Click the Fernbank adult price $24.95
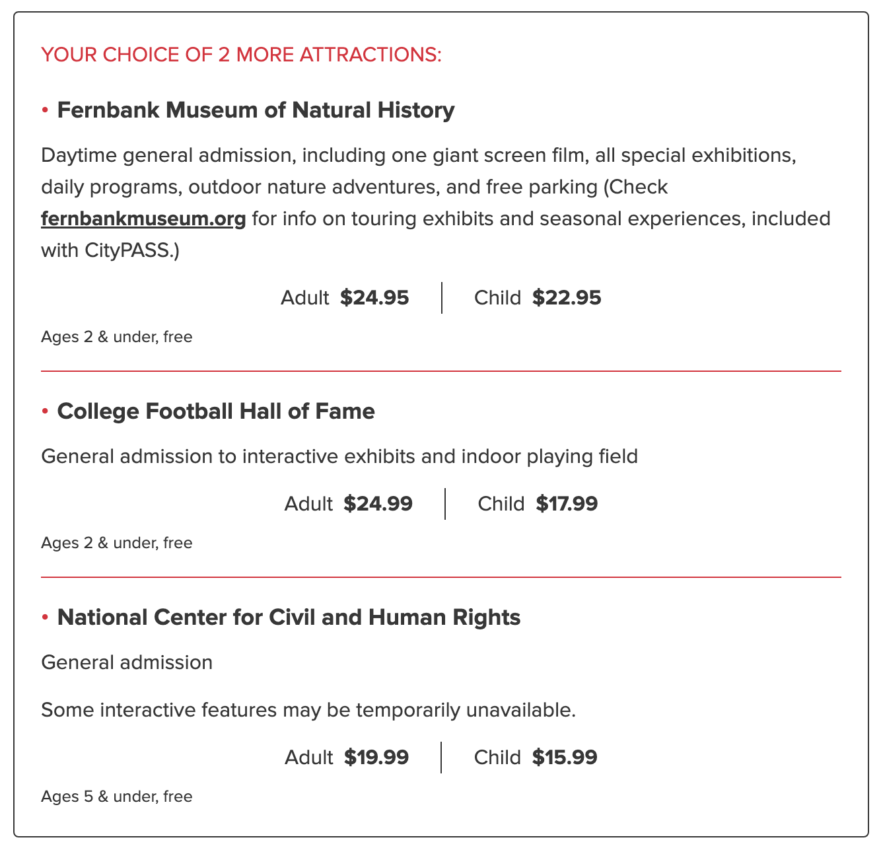This screenshot has width=881, height=852. [x=374, y=298]
